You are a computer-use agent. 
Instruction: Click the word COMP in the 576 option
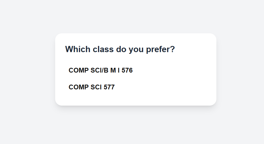[x=79, y=70]
